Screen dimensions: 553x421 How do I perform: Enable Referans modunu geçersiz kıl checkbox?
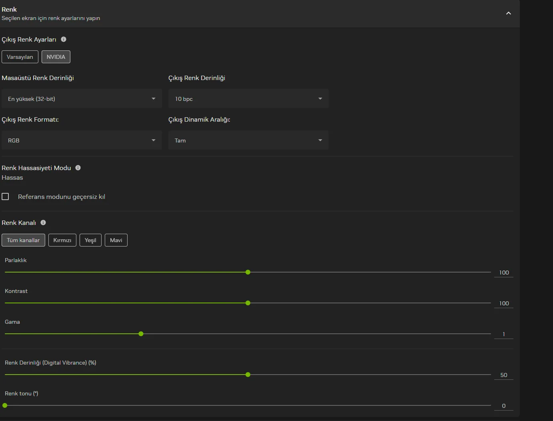point(6,196)
